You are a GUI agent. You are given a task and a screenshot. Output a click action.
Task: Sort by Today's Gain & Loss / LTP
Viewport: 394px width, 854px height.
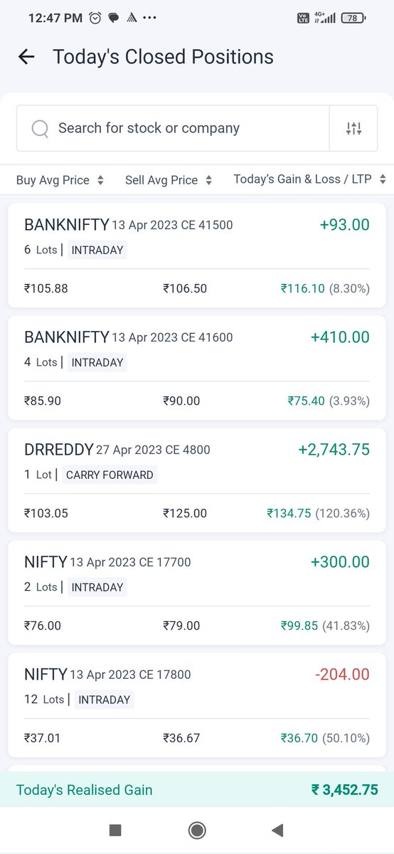pyautogui.click(x=310, y=179)
